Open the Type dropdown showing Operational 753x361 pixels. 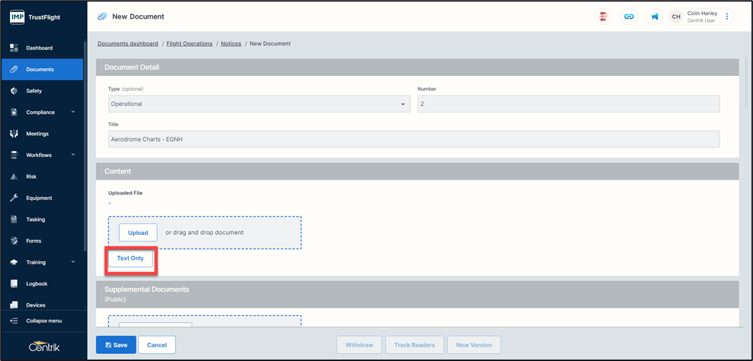point(258,104)
